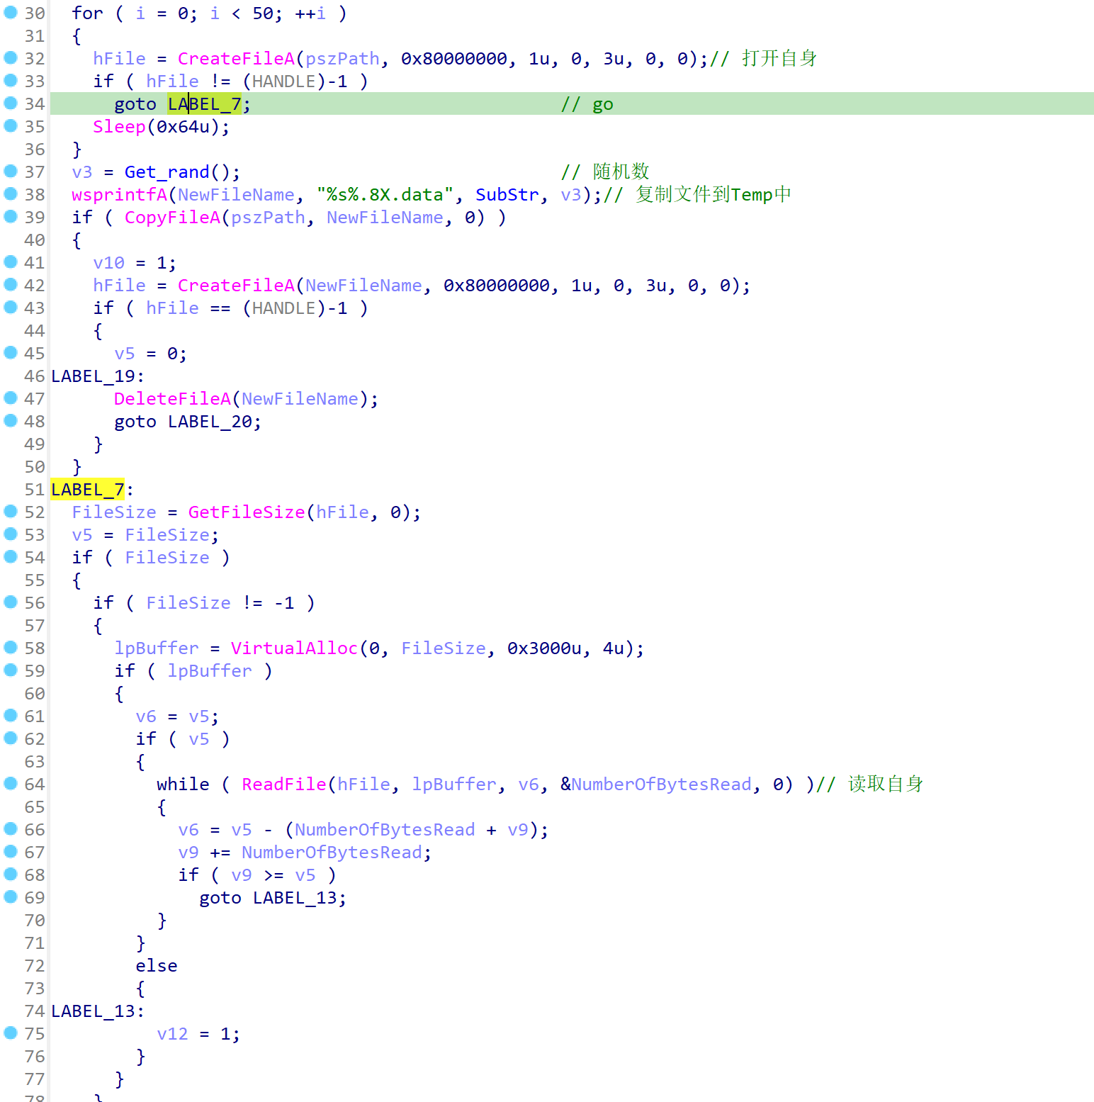Click the blue dot next to line 52
This screenshot has height=1102, width=1094.
[x=11, y=512]
